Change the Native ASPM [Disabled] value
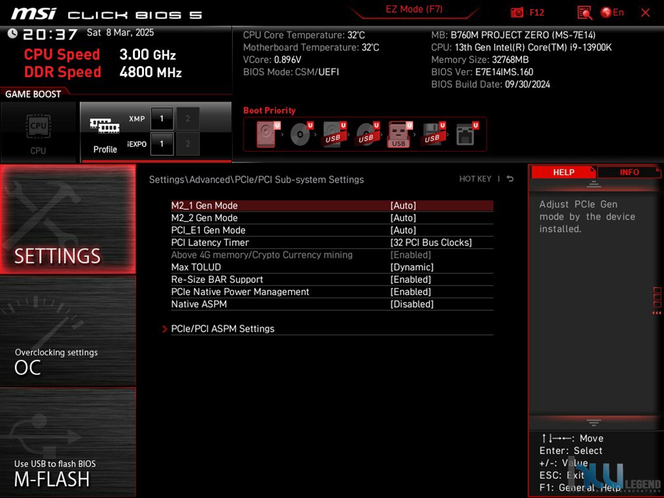Image resolution: width=664 pixels, height=498 pixels. pyautogui.click(x=412, y=304)
